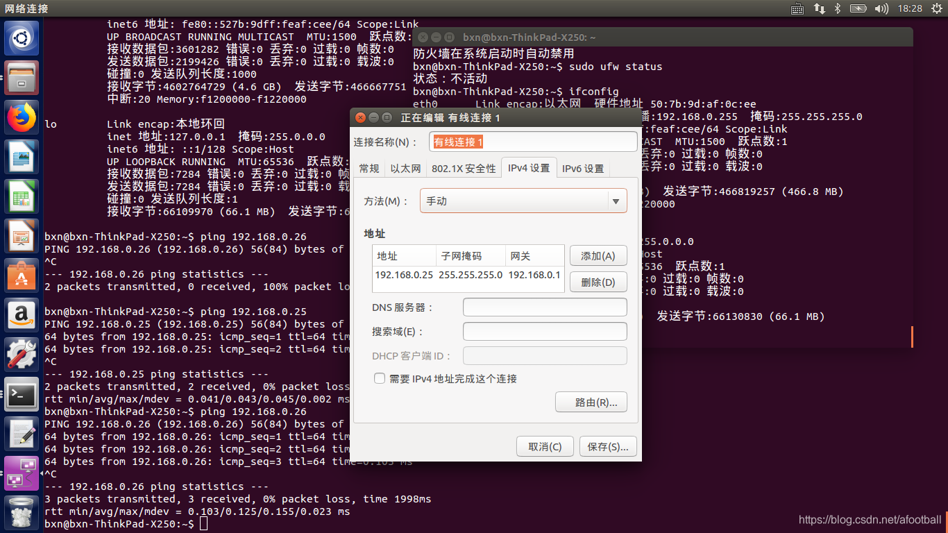Launch the Text Editor from the dock
The width and height of the screenshot is (948, 533).
pyautogui.click(x=22, y=434)
